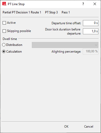The image size is (101, 133).
Task: Click the PT Stop 3 label
Action: tap(51, 12)
